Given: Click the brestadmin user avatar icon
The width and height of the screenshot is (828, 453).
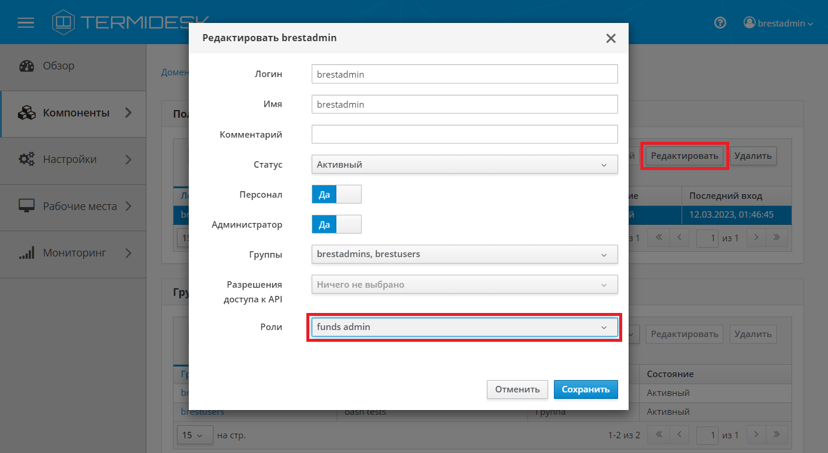Looking at the screenshot, I should pos(749,22).
